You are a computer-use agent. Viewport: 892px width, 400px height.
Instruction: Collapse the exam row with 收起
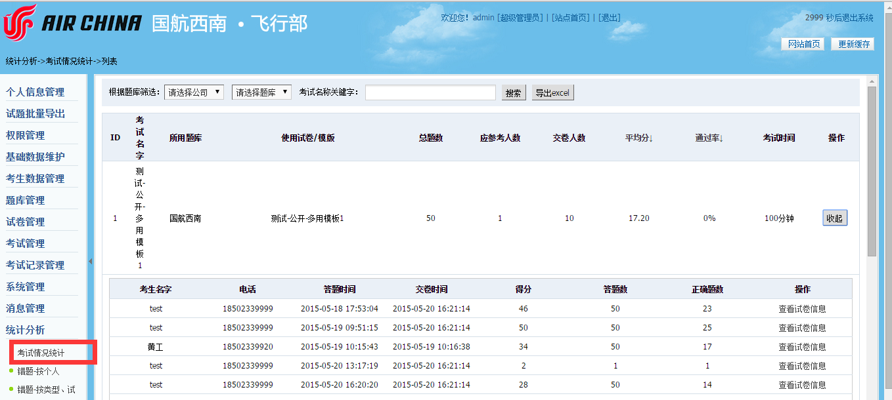[834, 218]
